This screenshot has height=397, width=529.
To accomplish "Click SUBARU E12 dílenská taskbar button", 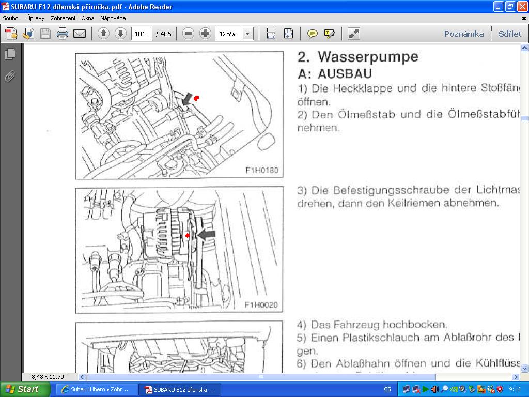I will click(x=180, y=390).
